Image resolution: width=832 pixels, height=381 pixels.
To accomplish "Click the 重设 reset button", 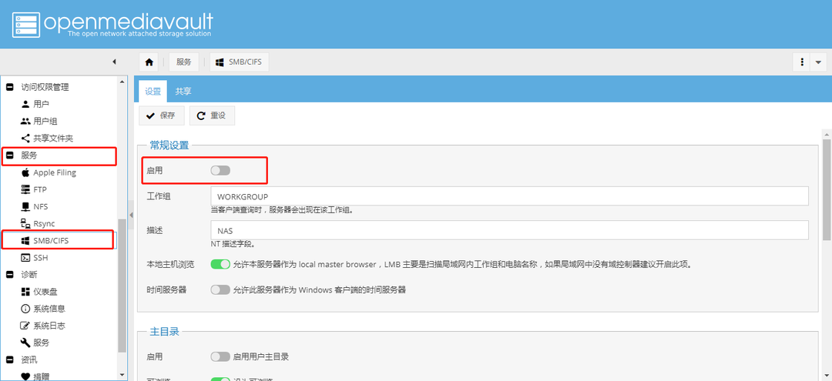I will (213, 115).
